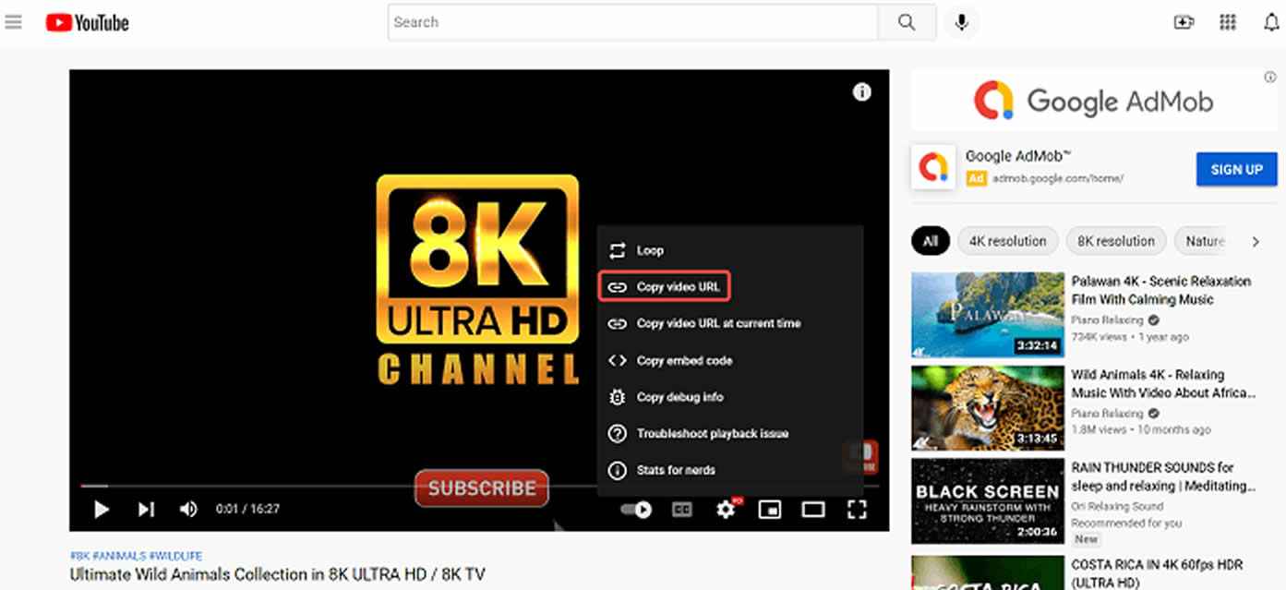Select the 4K resolution chip
The width and height of the screenshot is (1286, 590).
point(1007,241)
